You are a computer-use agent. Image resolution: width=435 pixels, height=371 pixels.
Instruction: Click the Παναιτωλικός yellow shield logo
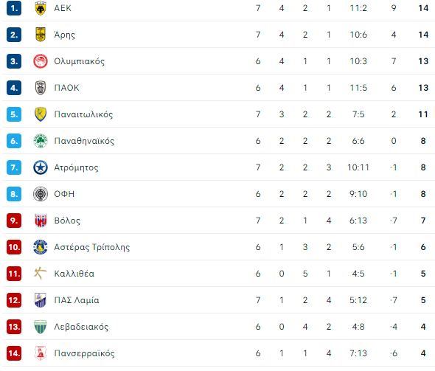pyautogui.click(x=41, y=114)
